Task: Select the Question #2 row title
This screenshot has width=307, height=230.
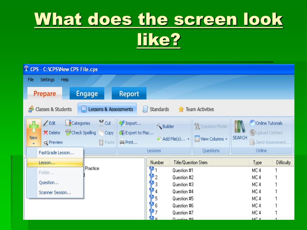Action: 183,177
